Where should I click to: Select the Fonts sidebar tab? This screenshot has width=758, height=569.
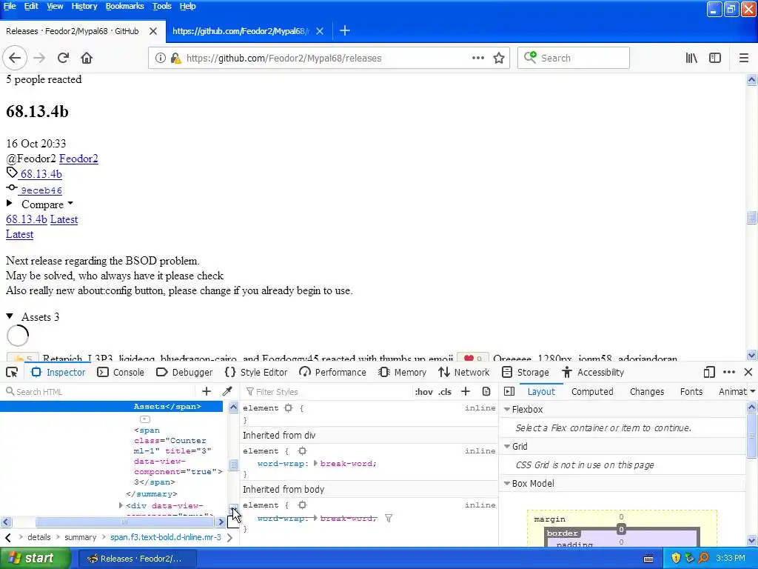click(691, 391)
